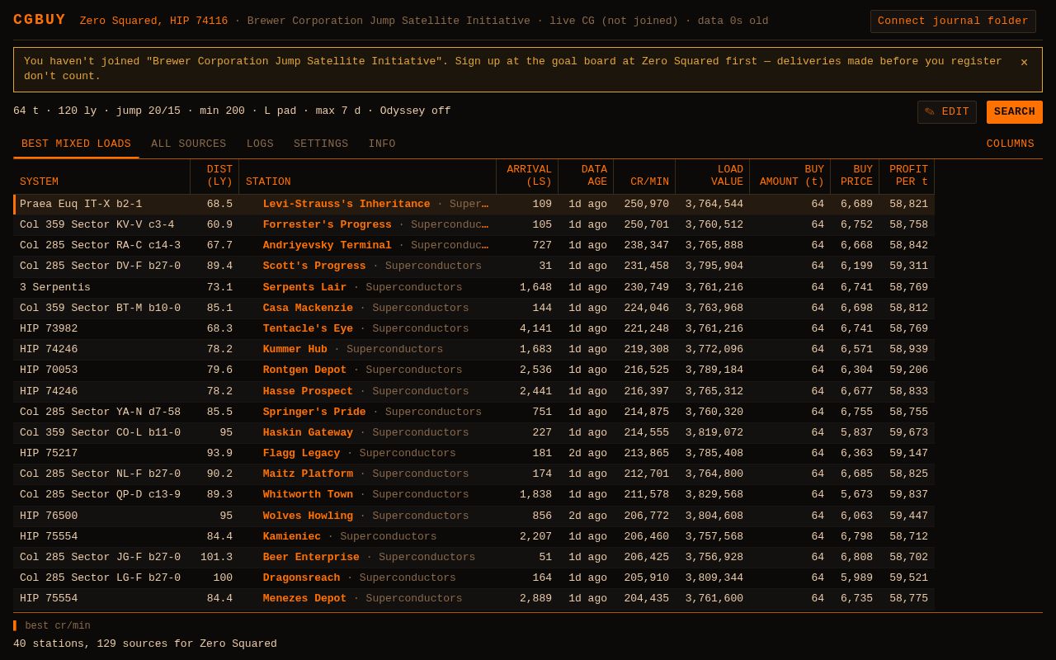1056x660 pixels.
Task: Open Forrester's Progress station
Action: (328, 225)
